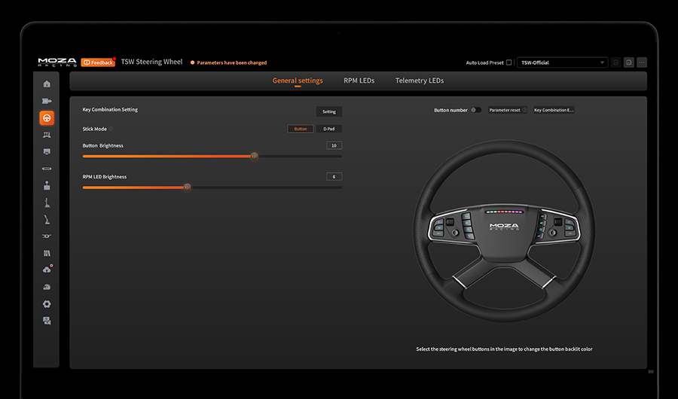
Task: Click the 'Select the steering wheel buttons' hint text
Action: pos(504,349)
